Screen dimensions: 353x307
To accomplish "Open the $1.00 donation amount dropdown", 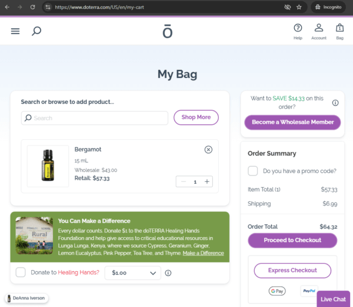I will click(133, 273).
